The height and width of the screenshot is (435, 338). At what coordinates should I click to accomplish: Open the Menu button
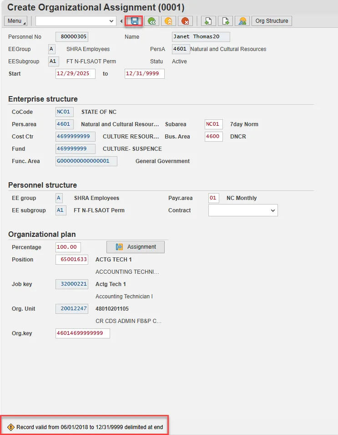pos(15,21)
